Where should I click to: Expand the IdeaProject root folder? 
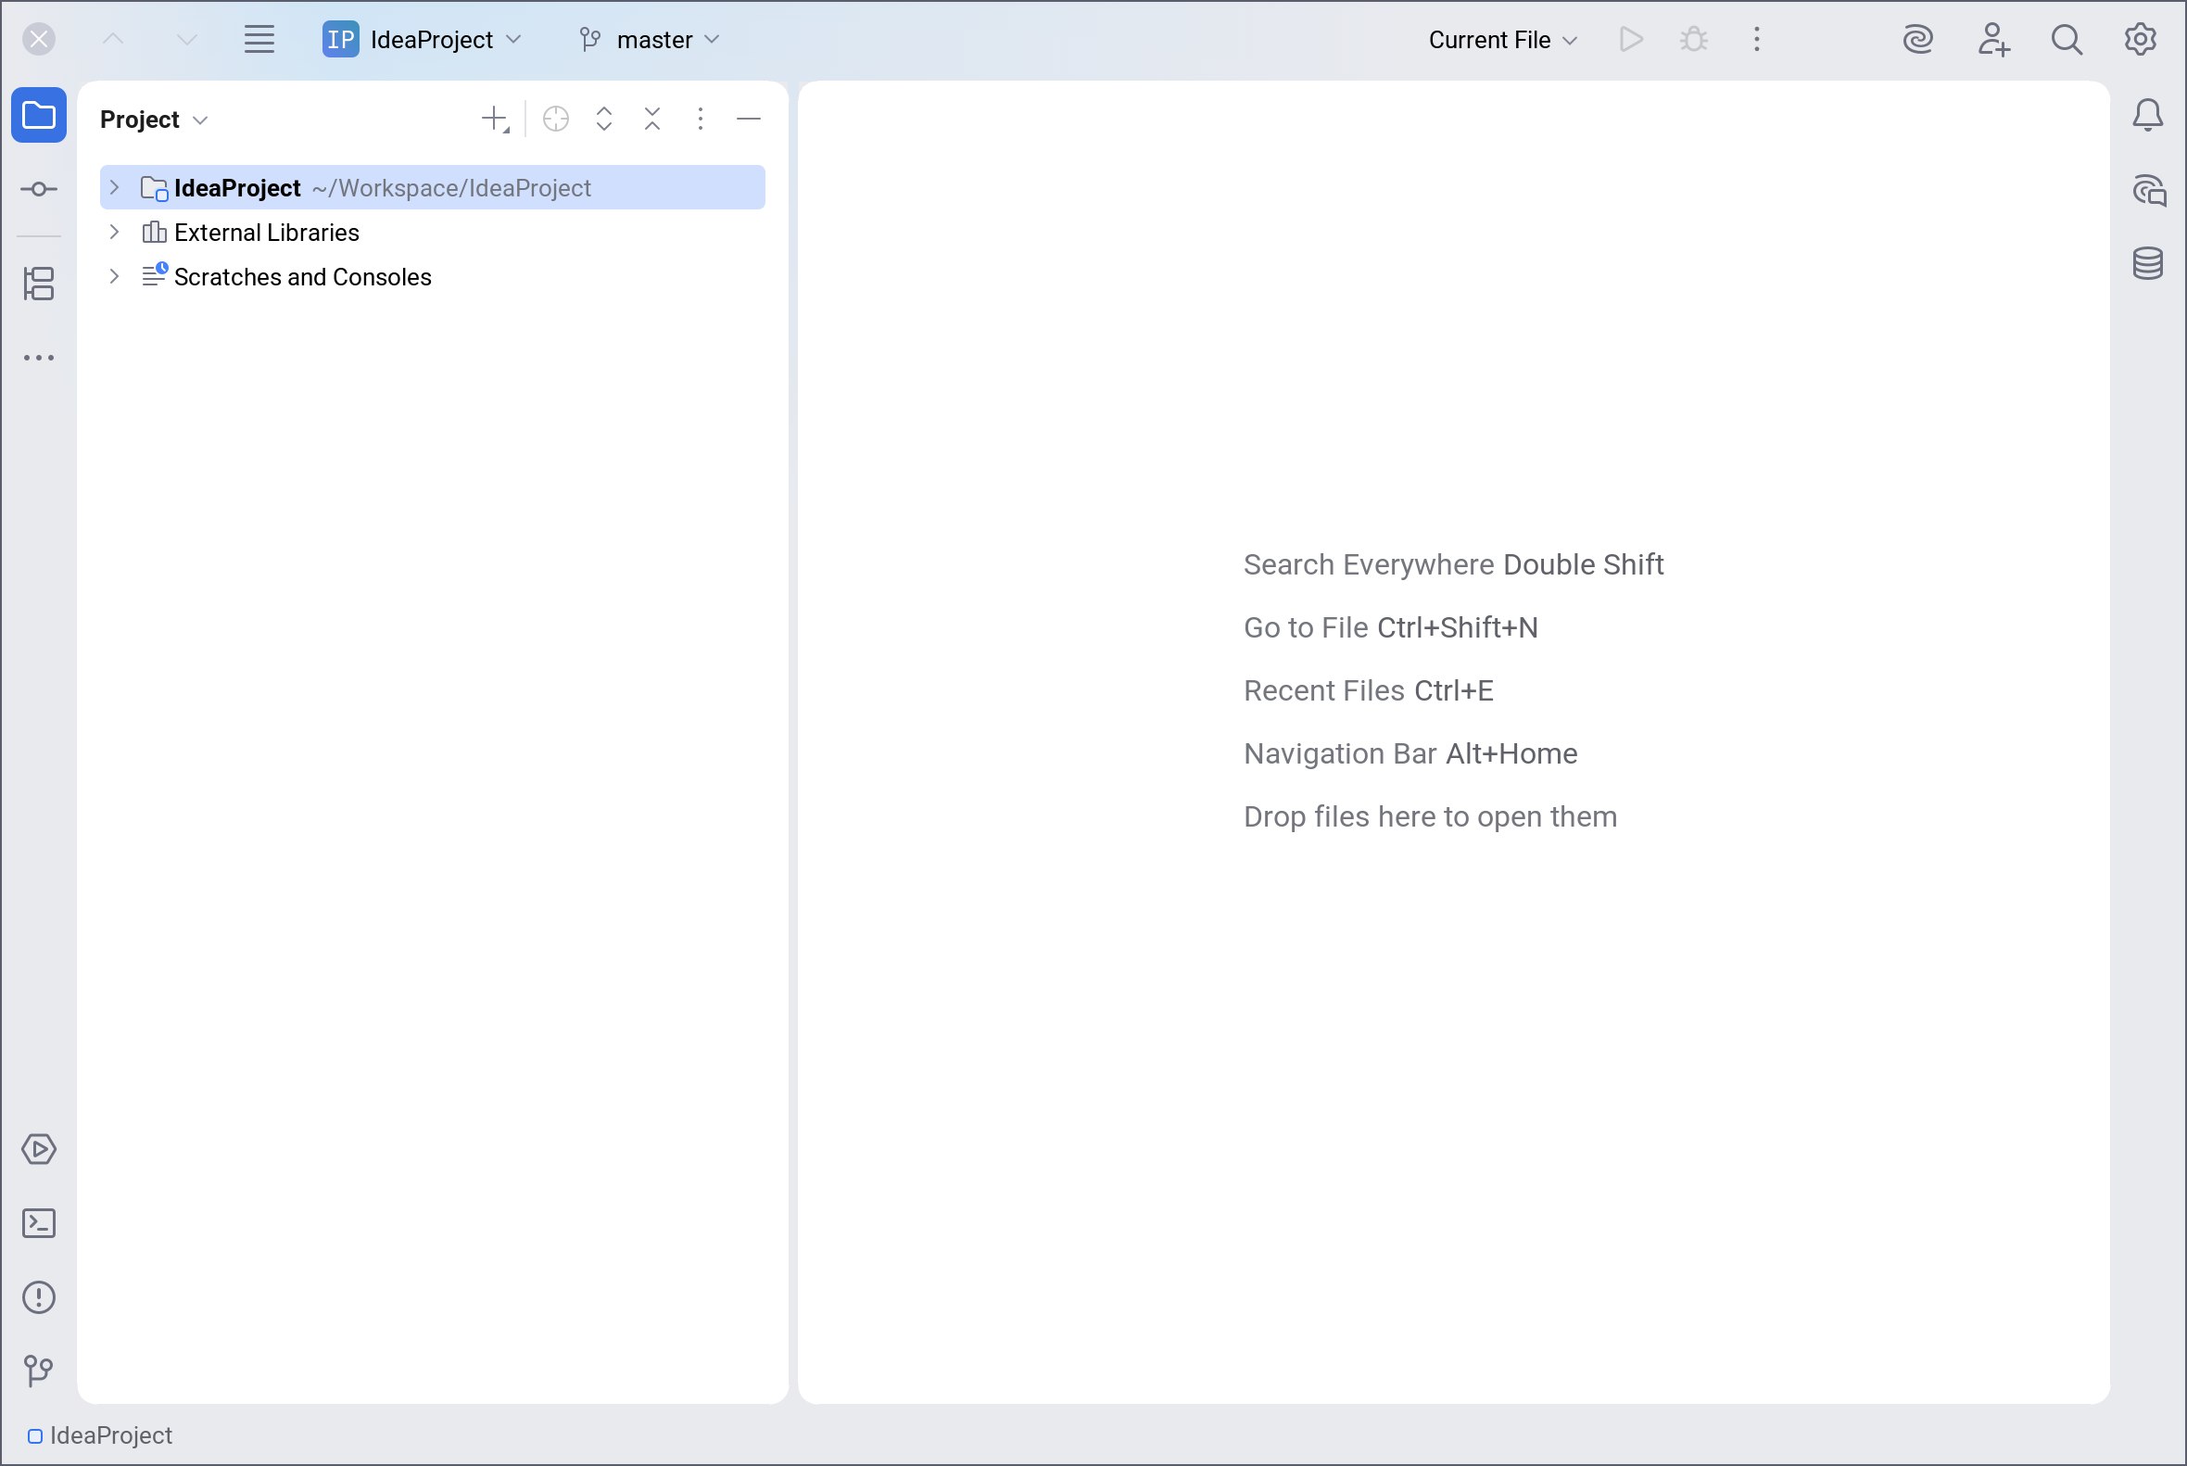click(x=114, y=188)
